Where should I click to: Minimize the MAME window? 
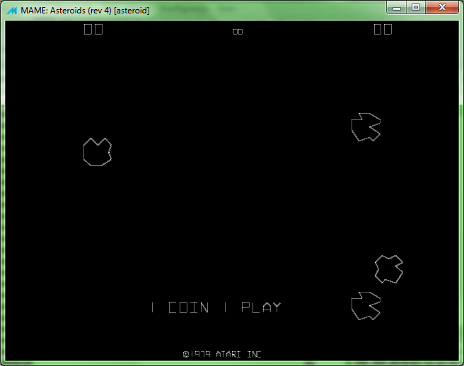(x=398, y=7)
